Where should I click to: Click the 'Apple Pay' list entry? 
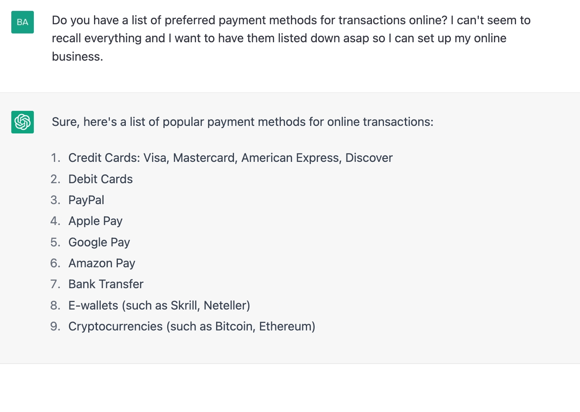[x=95, y=221]
